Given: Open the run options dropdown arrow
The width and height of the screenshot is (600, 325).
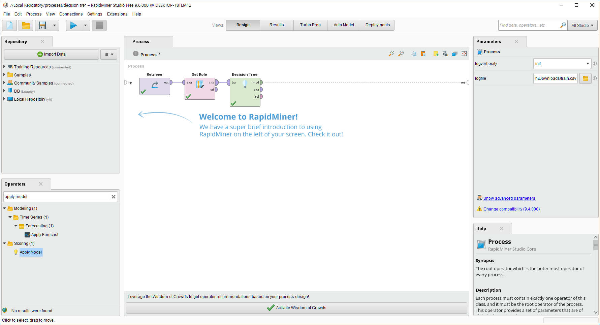Looking at the screenshot, I should point(86,25).
